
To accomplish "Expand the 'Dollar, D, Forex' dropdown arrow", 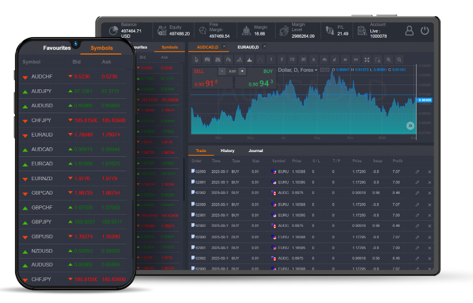I will pos(316,70).
